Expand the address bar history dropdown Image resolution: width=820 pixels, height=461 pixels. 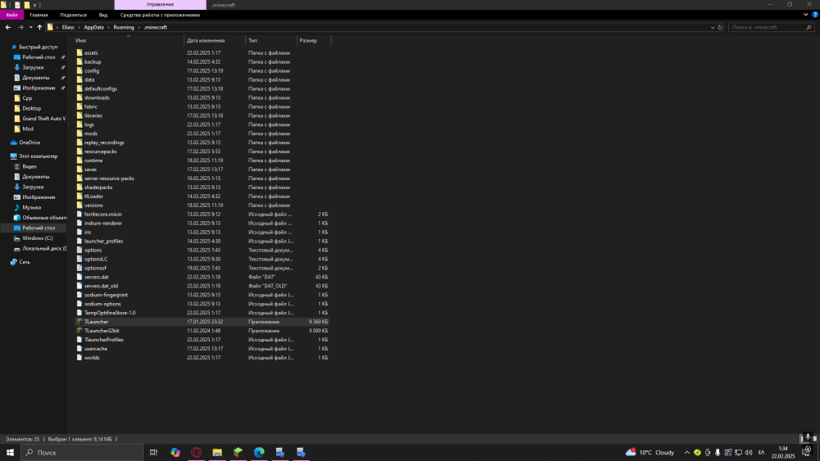pyautogui.click(x=713, y=27)
